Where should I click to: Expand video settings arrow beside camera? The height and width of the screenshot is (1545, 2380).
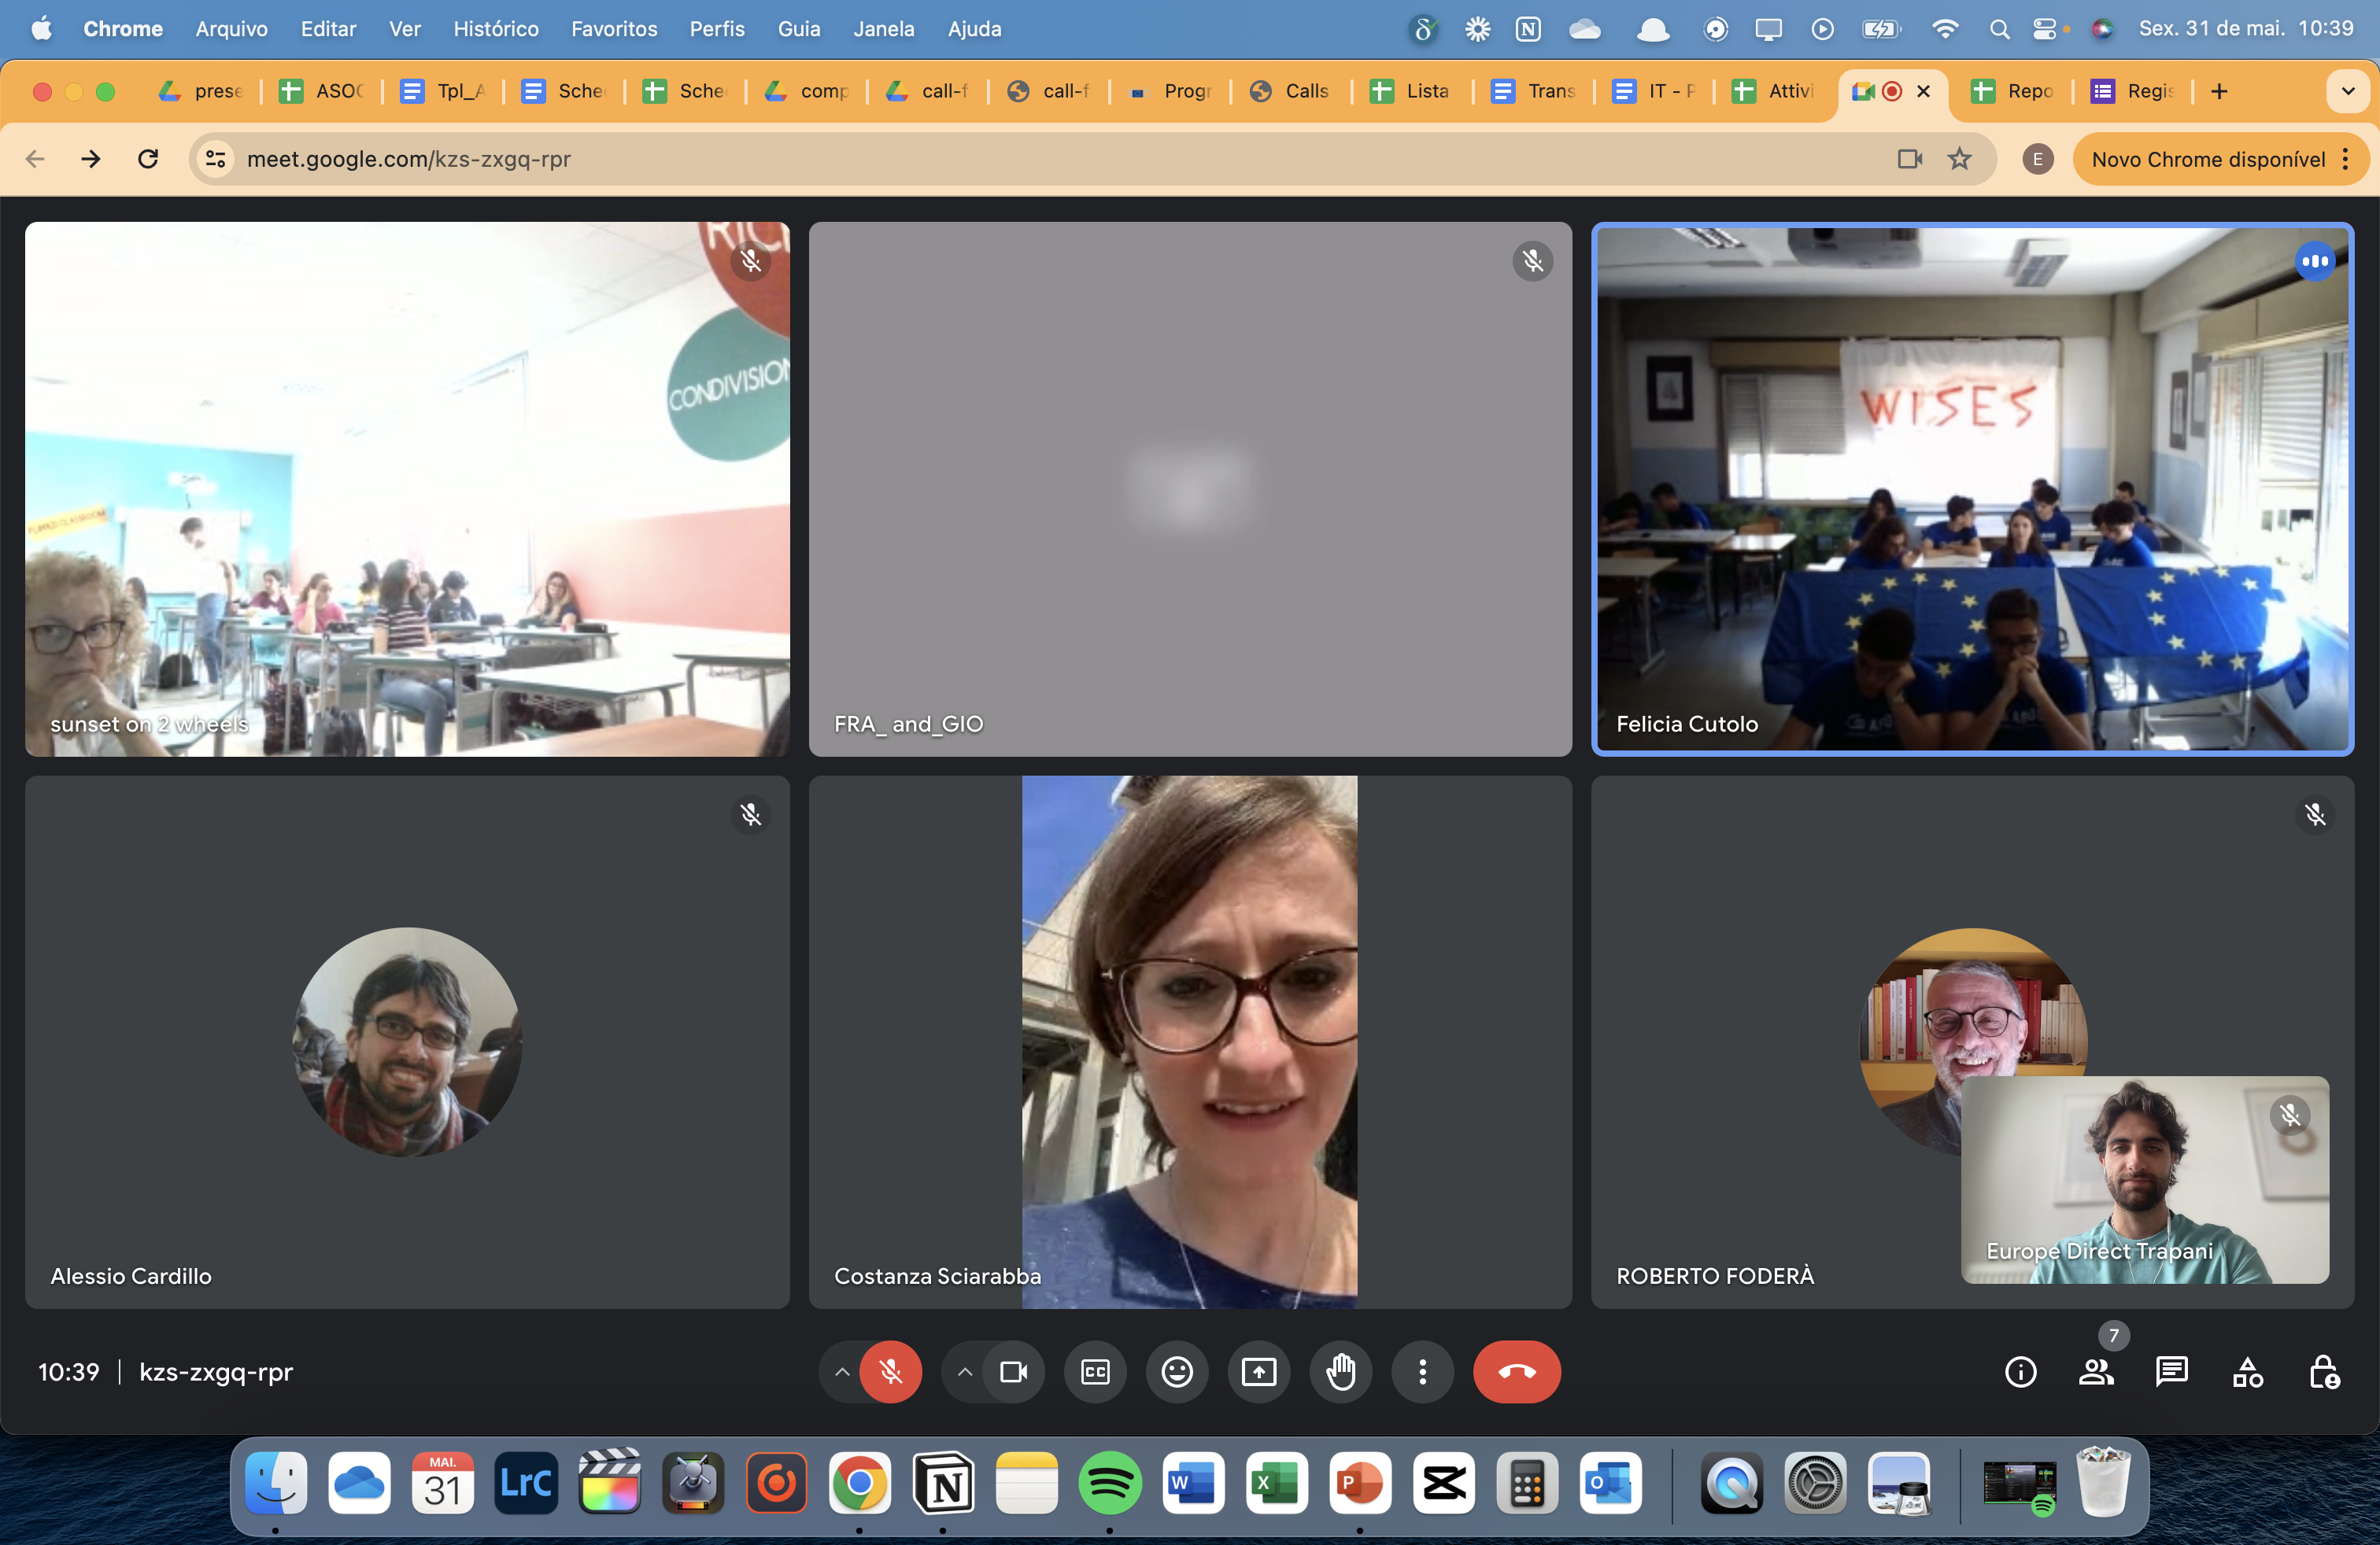(964, 1372)
